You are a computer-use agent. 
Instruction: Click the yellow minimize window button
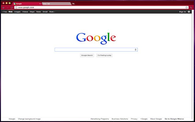click(x=7, y=3)
